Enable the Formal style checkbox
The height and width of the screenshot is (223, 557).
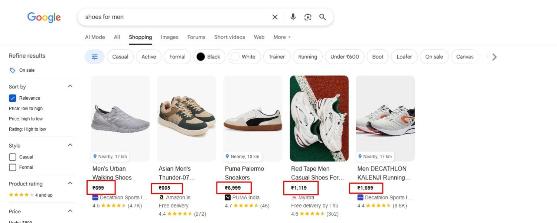(x=12, y=167)
